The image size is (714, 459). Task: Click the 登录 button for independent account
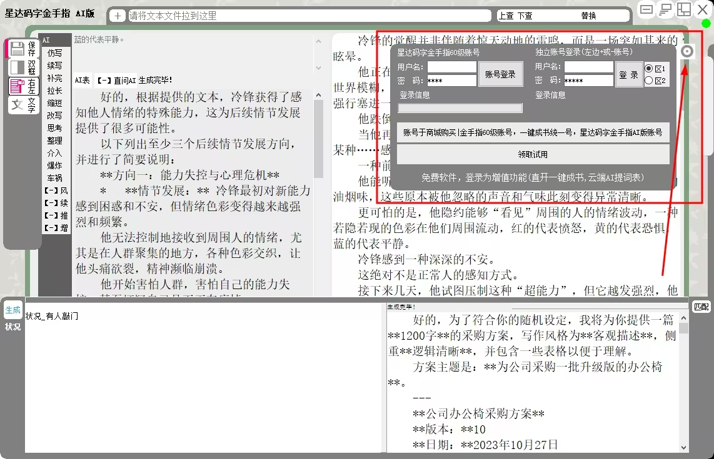[629, 74]
